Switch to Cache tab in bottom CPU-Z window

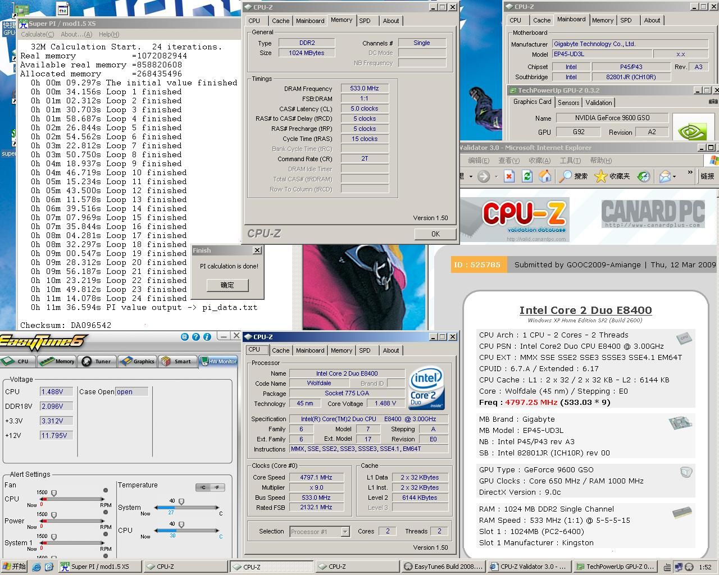[x=280, y=350]
